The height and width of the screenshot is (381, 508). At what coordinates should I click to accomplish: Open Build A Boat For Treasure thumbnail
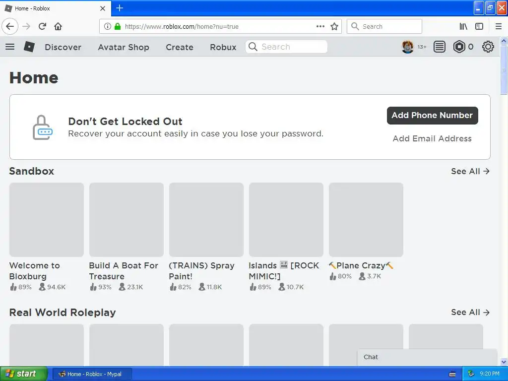127,220
